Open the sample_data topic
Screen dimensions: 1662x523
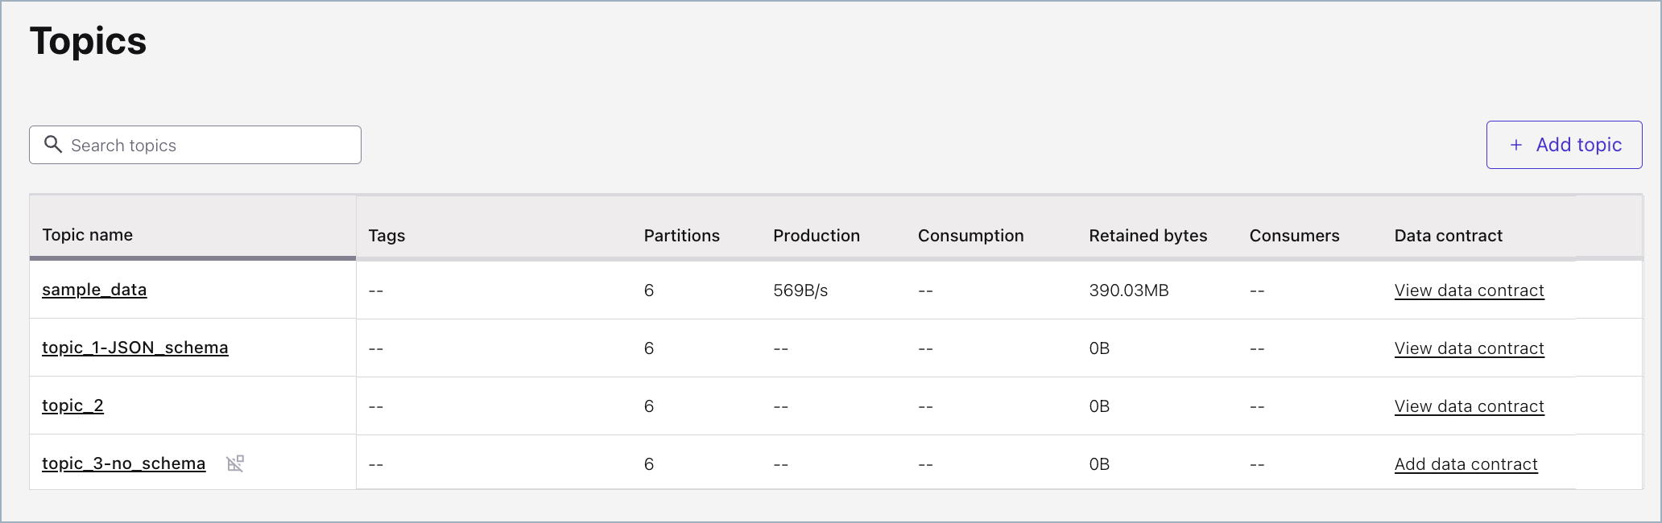[x=94, y=290]
